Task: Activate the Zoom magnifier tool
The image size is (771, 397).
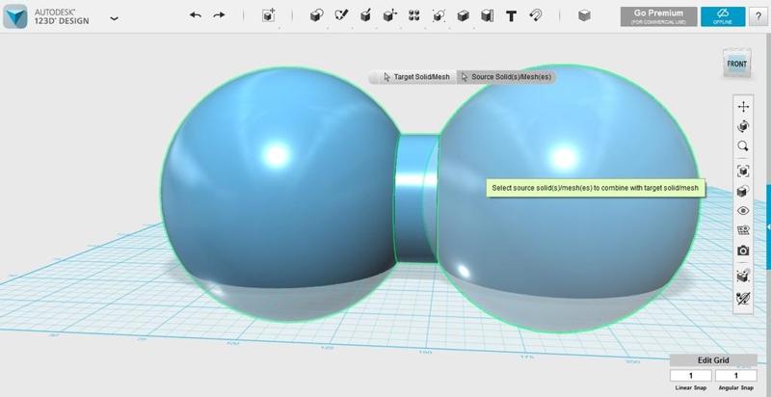Action: click(743, 146)
